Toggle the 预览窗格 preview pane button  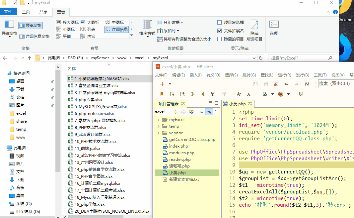(31, 26)
